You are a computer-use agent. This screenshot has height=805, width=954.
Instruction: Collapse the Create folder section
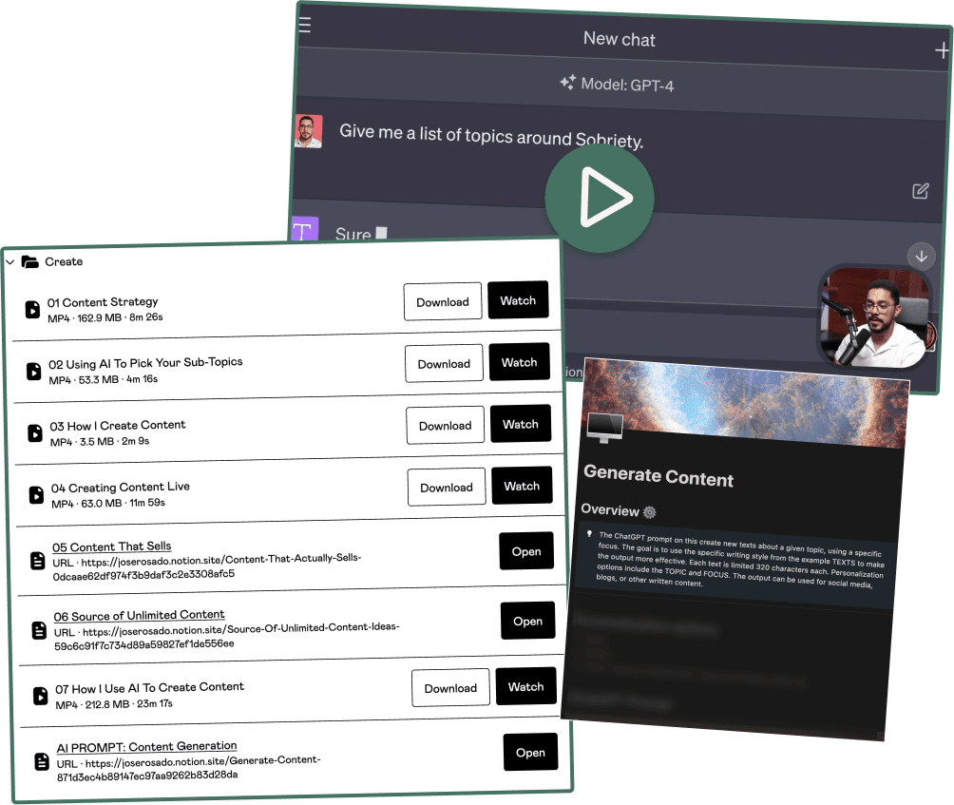[10, 261]
